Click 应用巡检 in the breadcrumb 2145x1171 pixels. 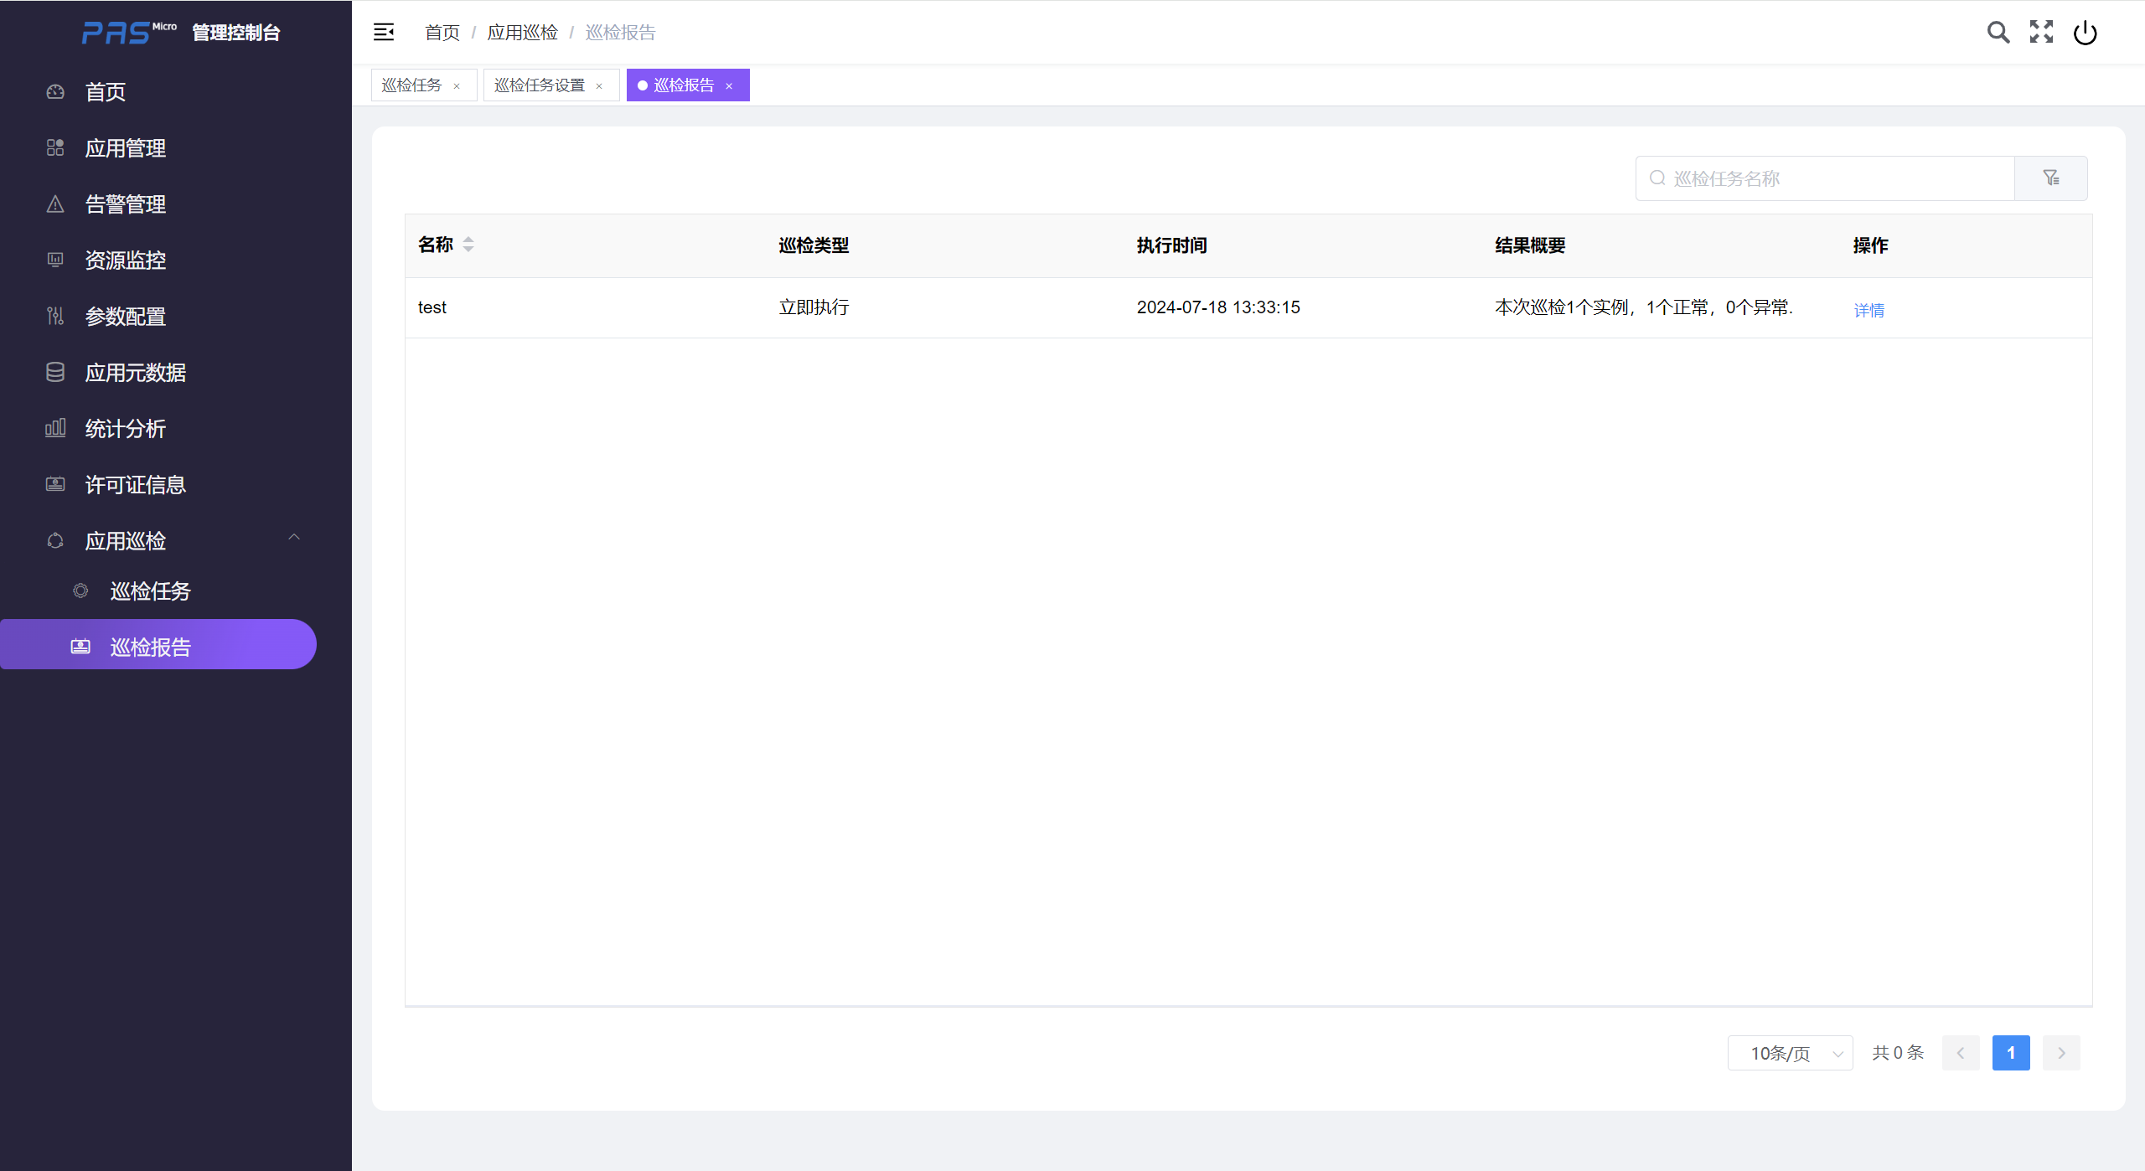coord(522,33)
